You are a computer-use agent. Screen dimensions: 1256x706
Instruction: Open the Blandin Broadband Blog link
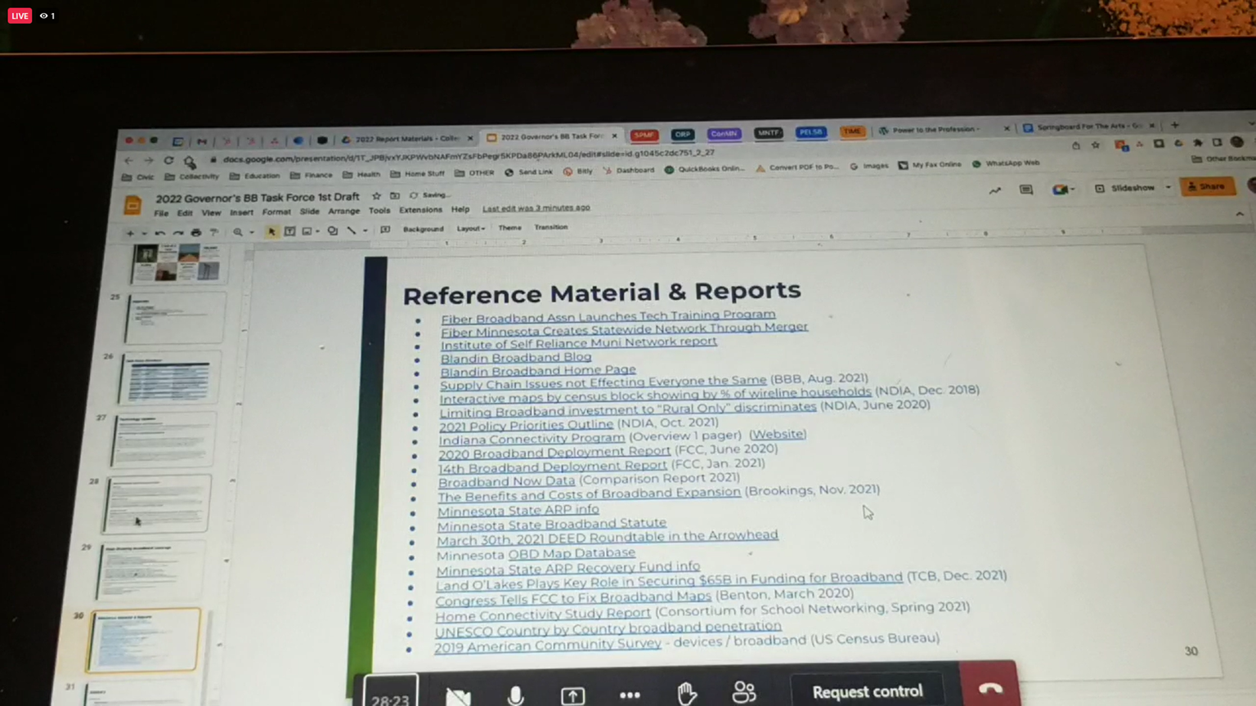tap(515, 357)
